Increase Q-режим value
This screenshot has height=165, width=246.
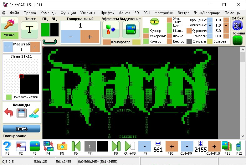226,31
